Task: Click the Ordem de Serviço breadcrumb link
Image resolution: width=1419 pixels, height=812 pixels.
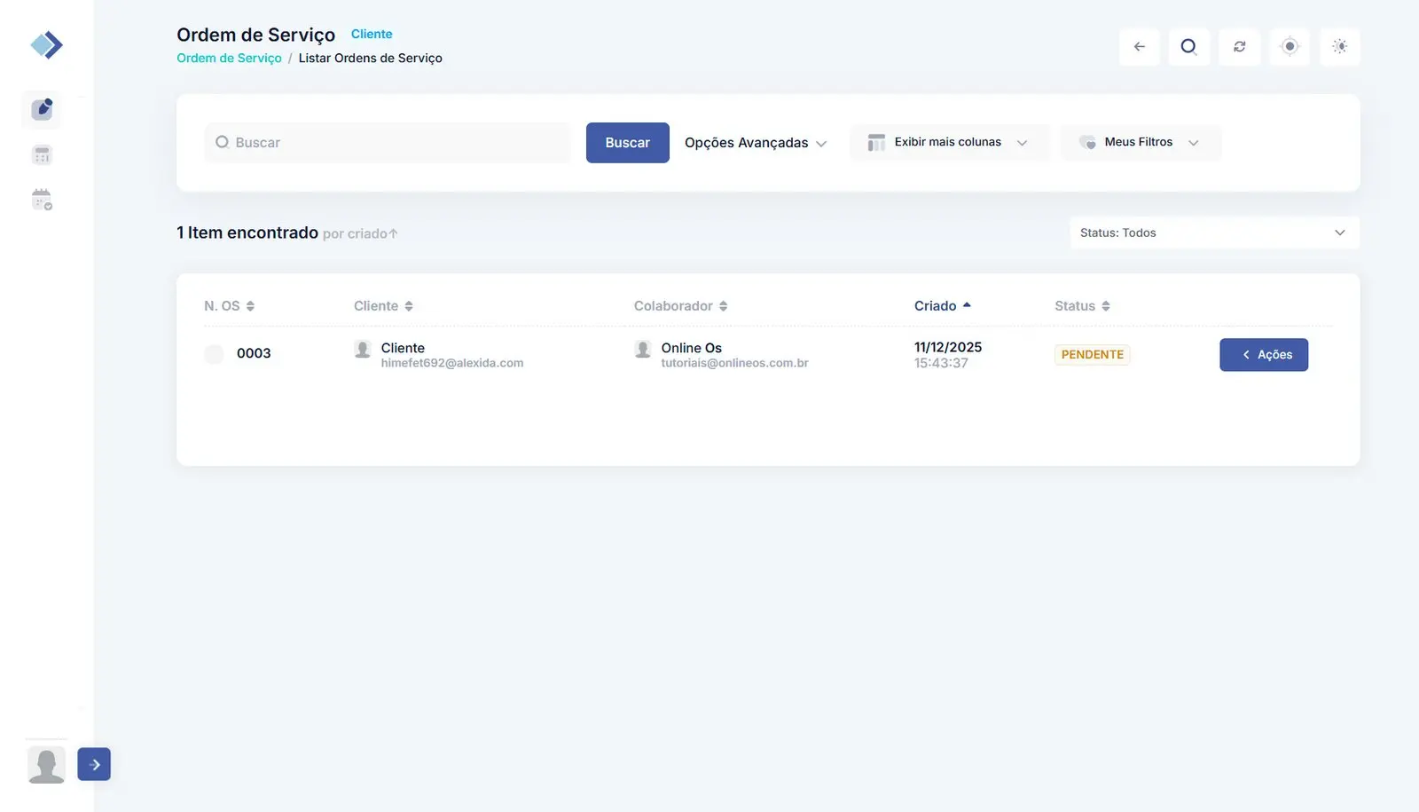Action: 229,59
